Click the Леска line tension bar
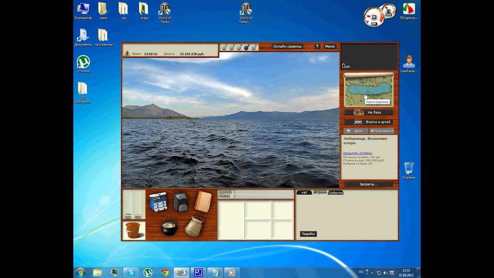The image size is (494, 278). (x=264, y=196)
